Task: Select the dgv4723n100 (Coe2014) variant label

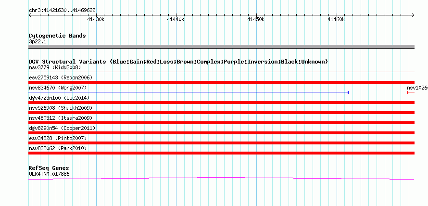Action: 59,98
